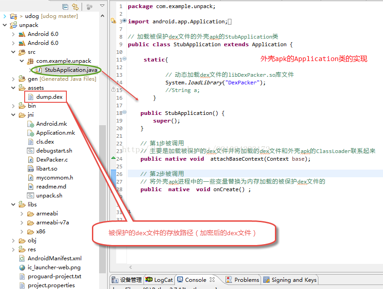Toggle Link with Editor icon
The width and height of the screenshot is (383, 289).
tap(75, 7)
